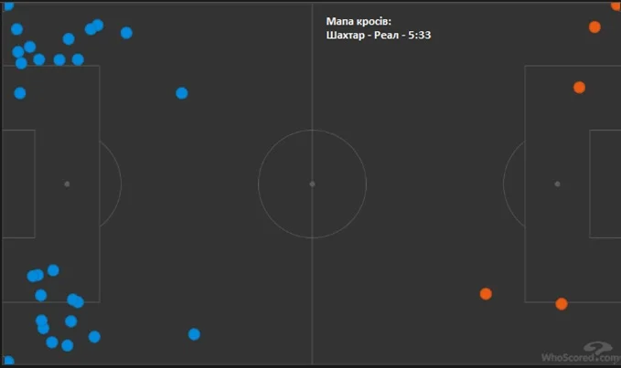Click the "Шахтар - Реал - 5:33" score text

pos(378,36)
